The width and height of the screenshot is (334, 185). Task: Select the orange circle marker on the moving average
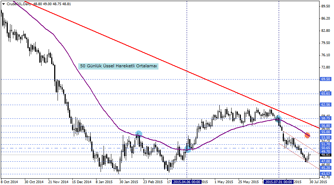click(x=307, y=135)
